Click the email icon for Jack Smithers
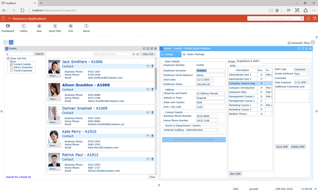Image resolution: width=318 pixels, height=191 pixels. click(x=148, y=66)
